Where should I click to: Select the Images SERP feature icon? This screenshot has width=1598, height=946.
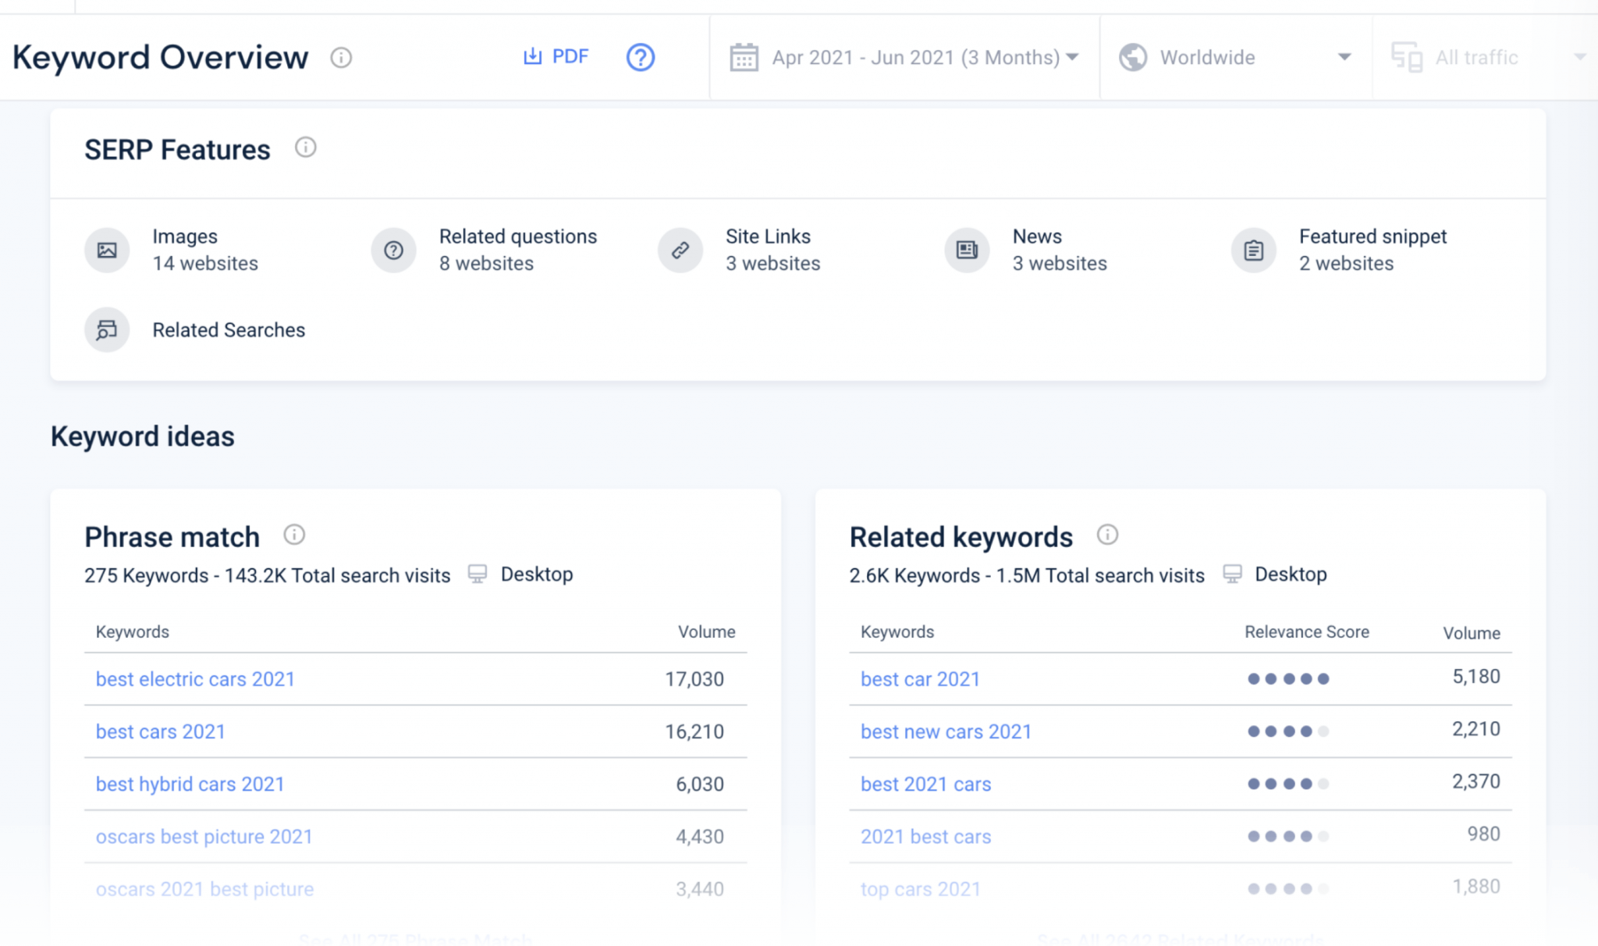click(107, 250)
